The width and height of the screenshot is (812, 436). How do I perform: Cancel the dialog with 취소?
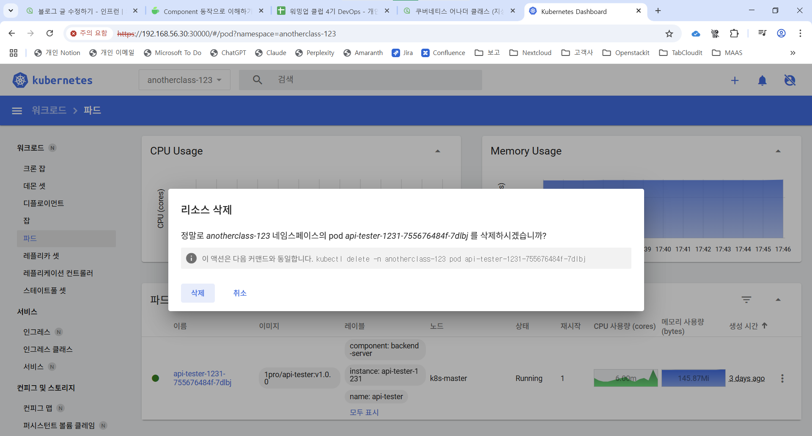240,293
